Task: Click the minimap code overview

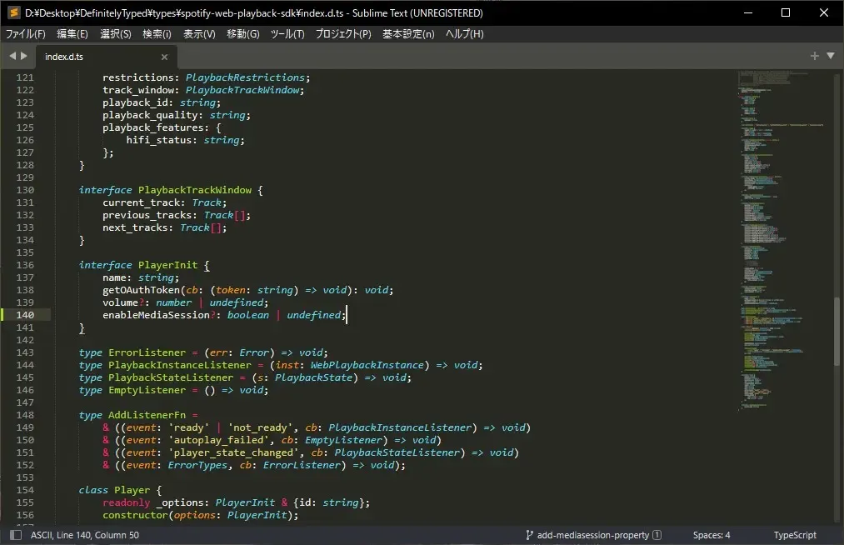Action: 781,240
